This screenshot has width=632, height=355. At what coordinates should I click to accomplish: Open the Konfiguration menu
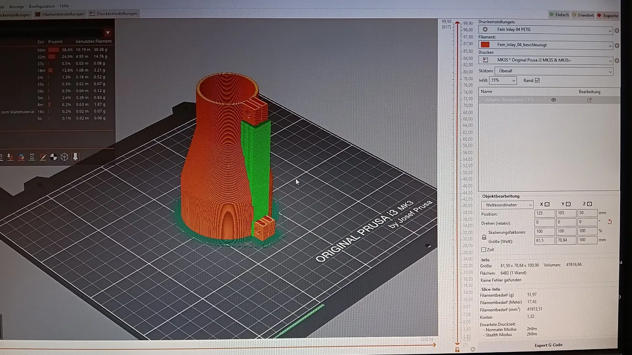(42, 6)
